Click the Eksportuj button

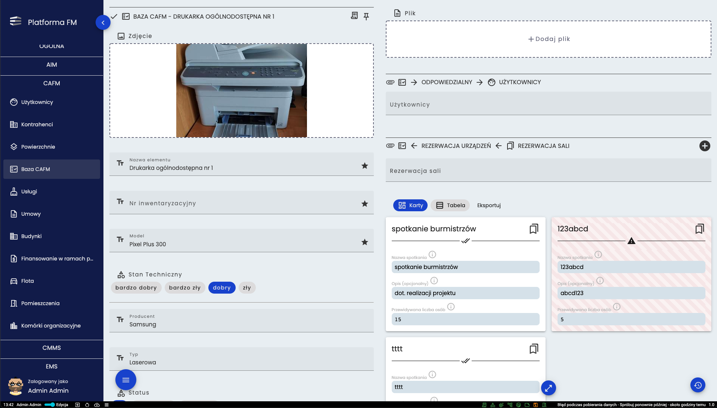[x=489, y=205]
